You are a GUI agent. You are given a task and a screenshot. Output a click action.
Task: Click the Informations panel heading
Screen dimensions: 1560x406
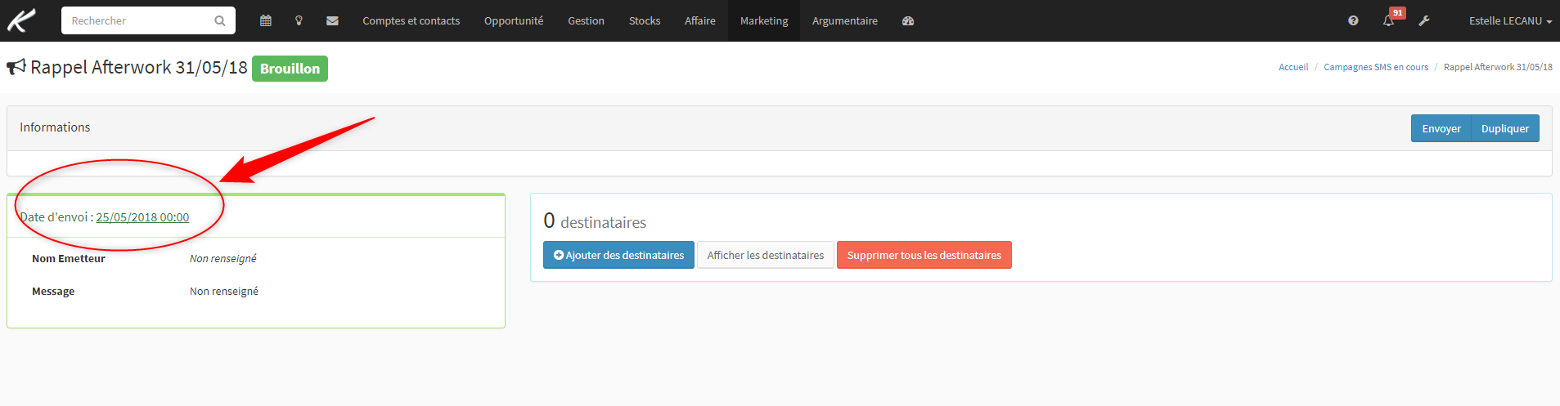click(55, 127)
